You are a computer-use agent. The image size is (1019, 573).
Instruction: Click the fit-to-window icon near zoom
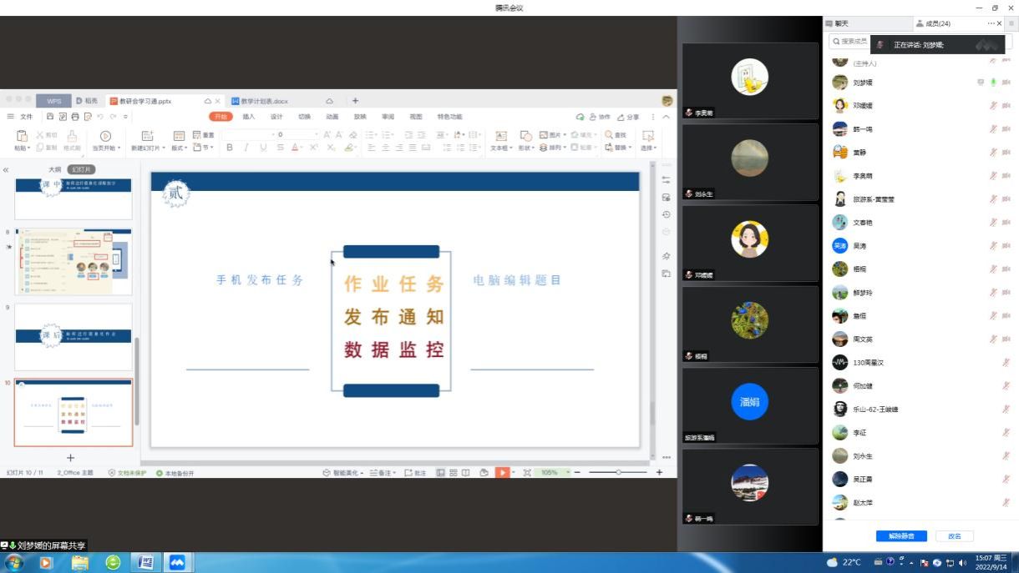pyautogui.click(x=527, y=472)
